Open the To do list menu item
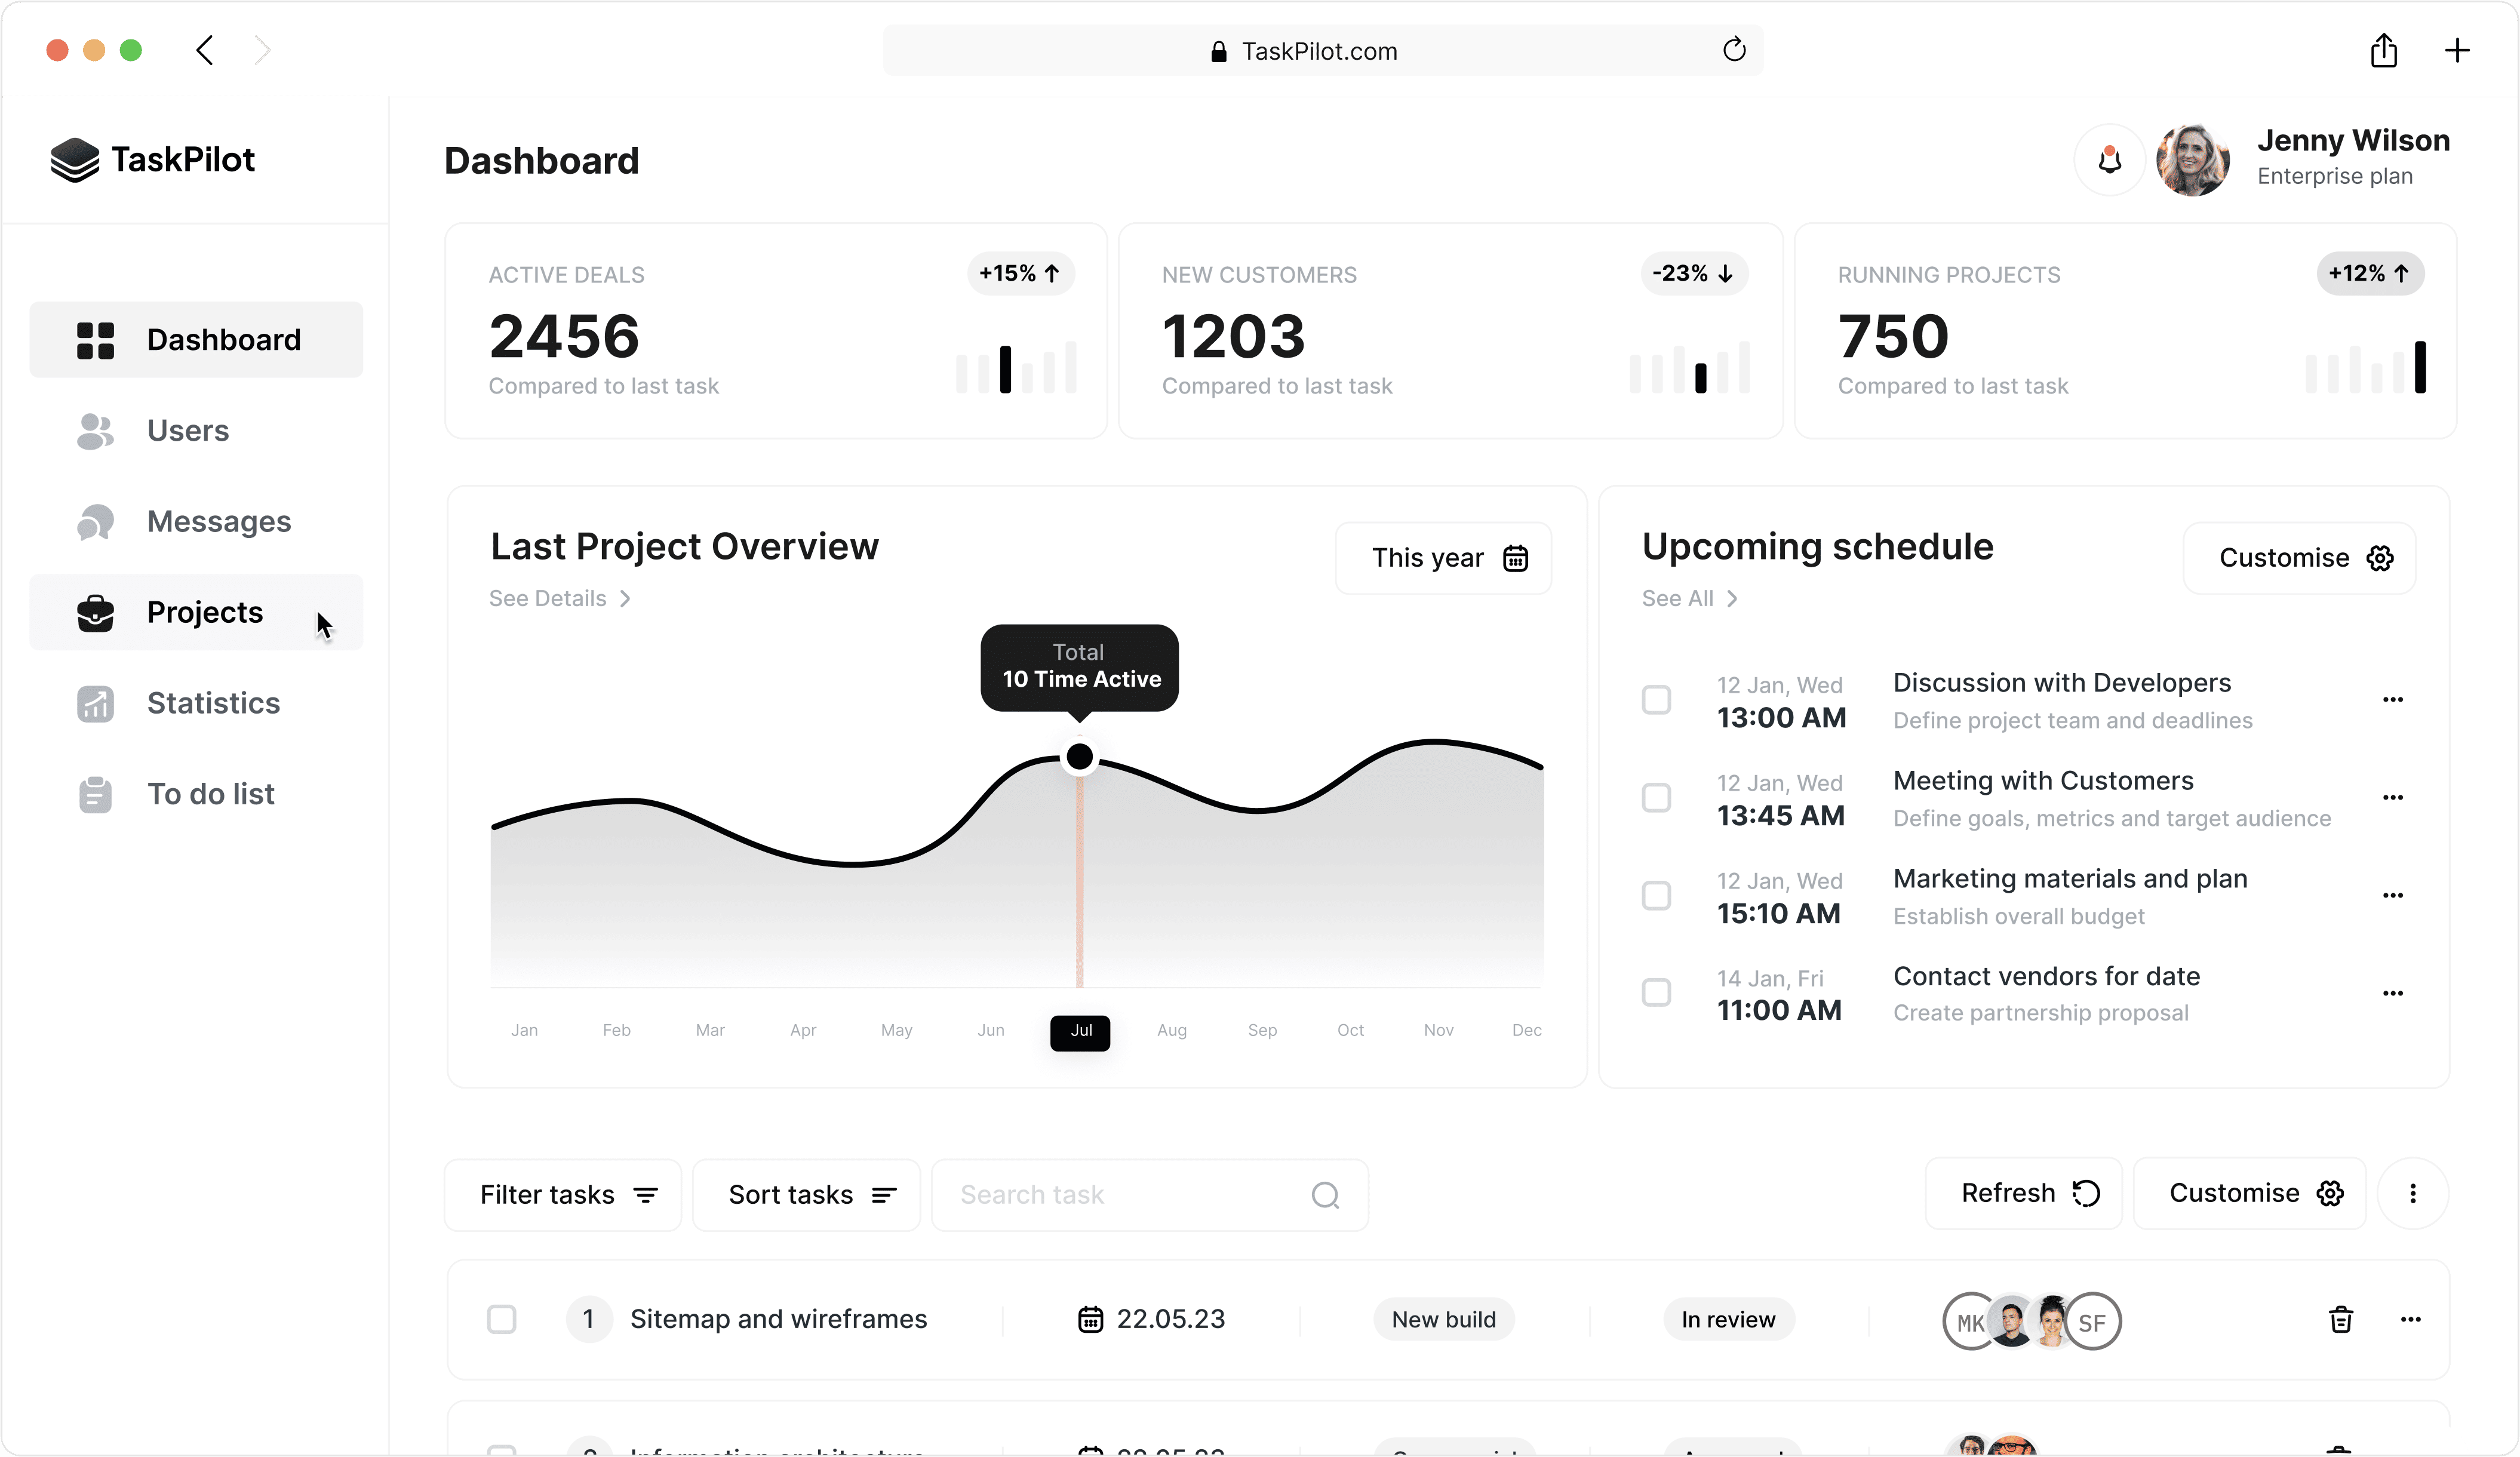The image size is (2520, 1457). coord(196,795)
